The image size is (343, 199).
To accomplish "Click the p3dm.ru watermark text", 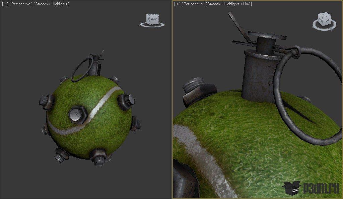I will click(x=321, y=189).
